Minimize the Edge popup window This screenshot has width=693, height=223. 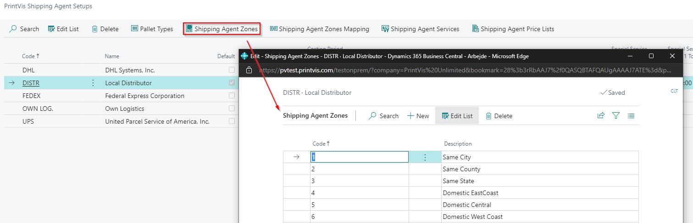pos(630,56)
